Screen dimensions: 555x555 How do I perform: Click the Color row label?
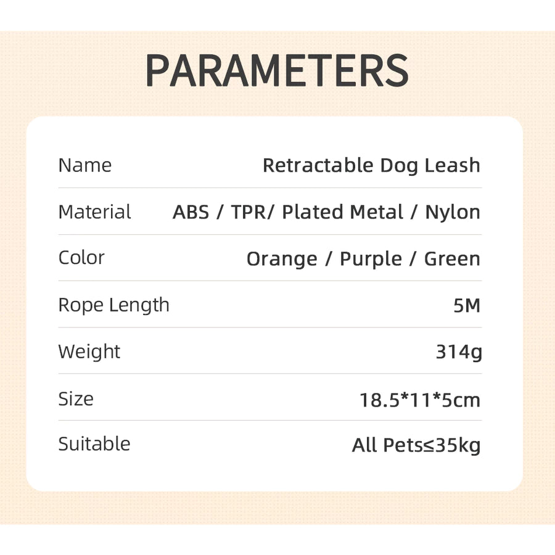81,258
